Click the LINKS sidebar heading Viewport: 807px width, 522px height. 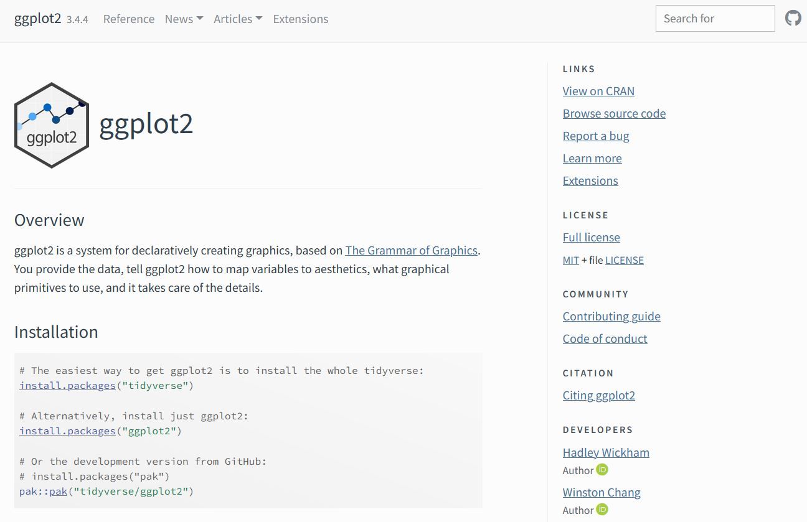579,69
